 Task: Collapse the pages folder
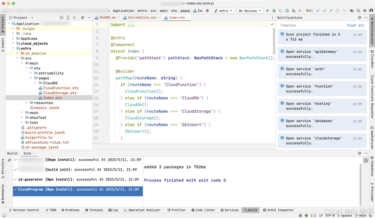point(31,78)
